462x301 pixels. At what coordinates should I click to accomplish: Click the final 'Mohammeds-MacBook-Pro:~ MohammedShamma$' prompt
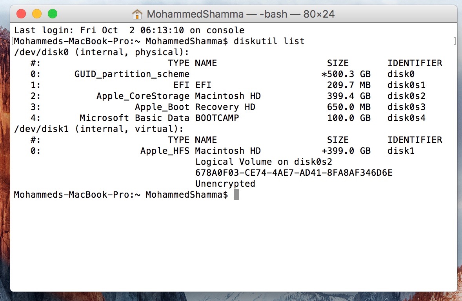121,195
